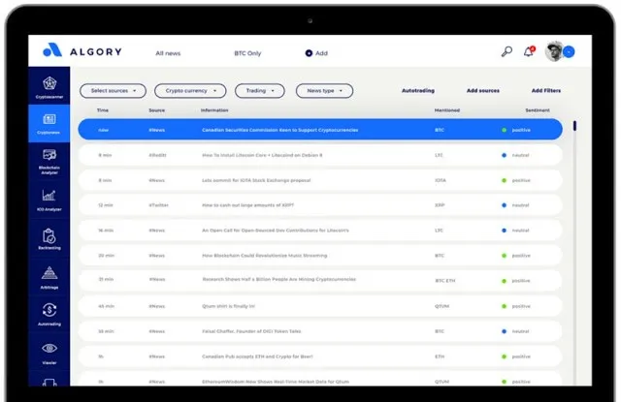Open 'Lets commit for IOTA Stock Exchange proposal'
The image size is (621, 402).
point(256,180)
